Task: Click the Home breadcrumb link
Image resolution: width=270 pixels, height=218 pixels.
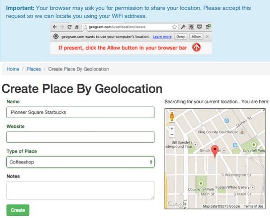Action: click(13, 69)
